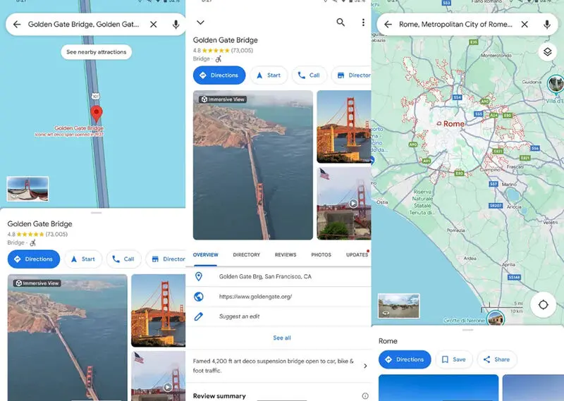Viewport: 564px width, 401px height.
Task: Open Street View thumbnail on Rome map
Action: 398,306
